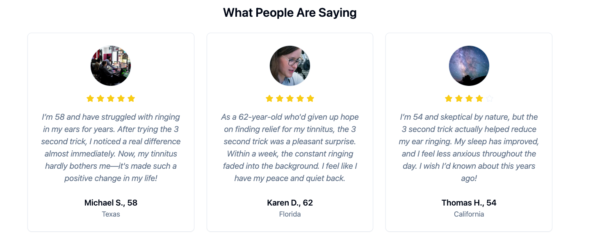The height and width of the screenshot is (246, 595).
Task: Click the empty fifth star in Thomas's rating
Action: tap(490, 98)
